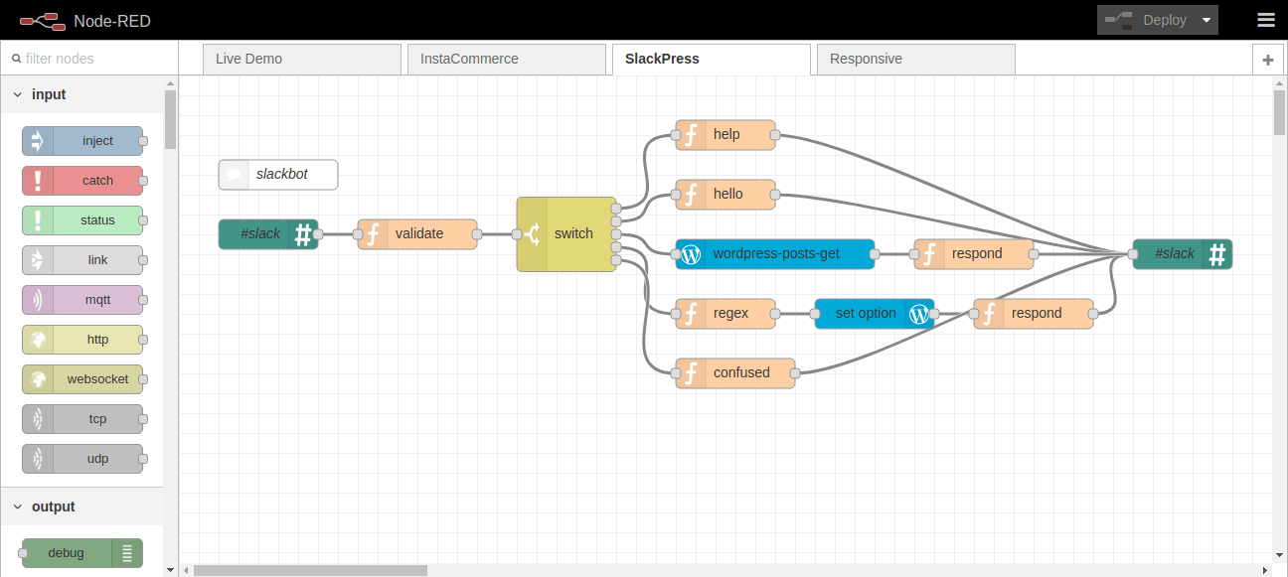This screenshot has height=577, width=1288.
Task: Switch to the InstaCommerce tab
Action: [x=506, y=59]
